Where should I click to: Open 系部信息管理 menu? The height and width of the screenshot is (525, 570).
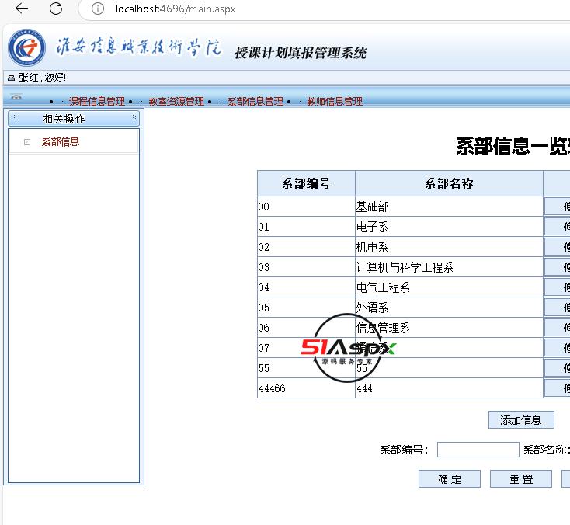click(x=255, y=102)
